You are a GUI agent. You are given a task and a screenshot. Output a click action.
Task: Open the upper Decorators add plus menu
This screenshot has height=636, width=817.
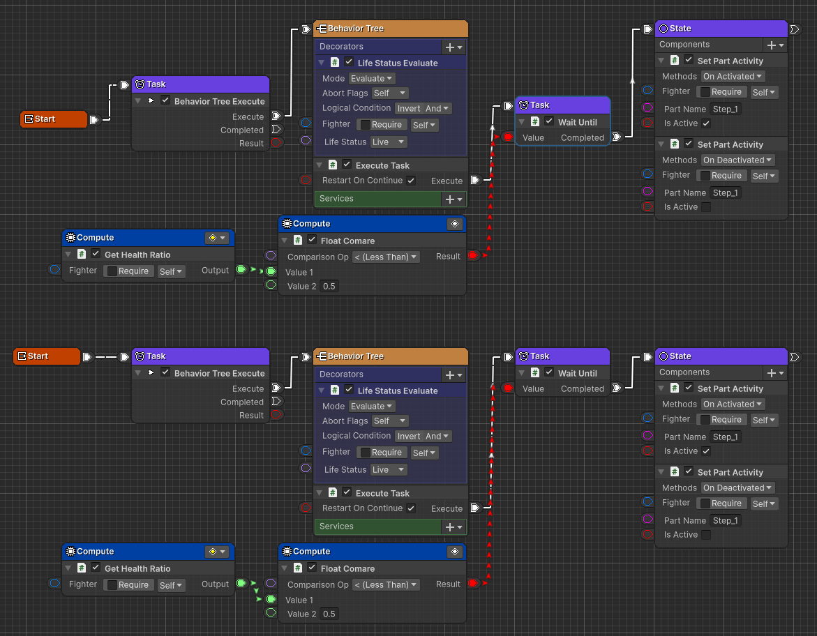pyautogui.click(x=454, y=47)
